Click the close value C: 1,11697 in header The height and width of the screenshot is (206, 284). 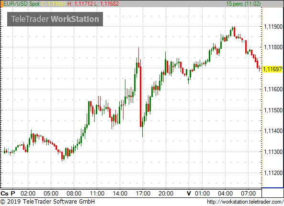coord(54,4)
